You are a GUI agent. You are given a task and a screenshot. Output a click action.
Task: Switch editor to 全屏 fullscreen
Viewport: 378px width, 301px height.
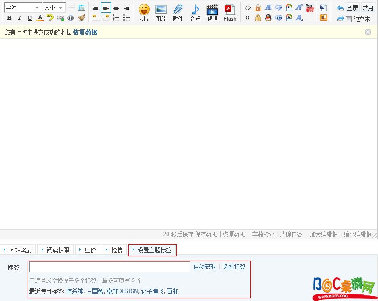pyautogui.click(x=353, y=8)
